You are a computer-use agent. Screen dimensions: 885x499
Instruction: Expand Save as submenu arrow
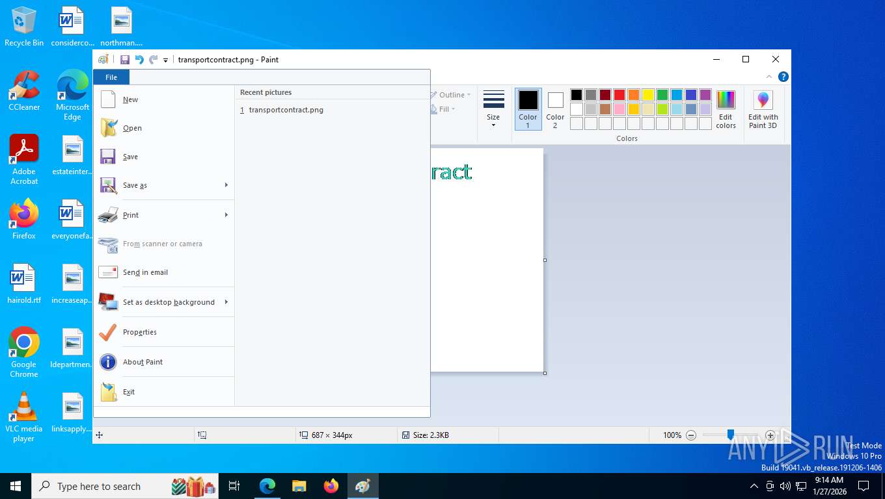click(x=226, y=185)
